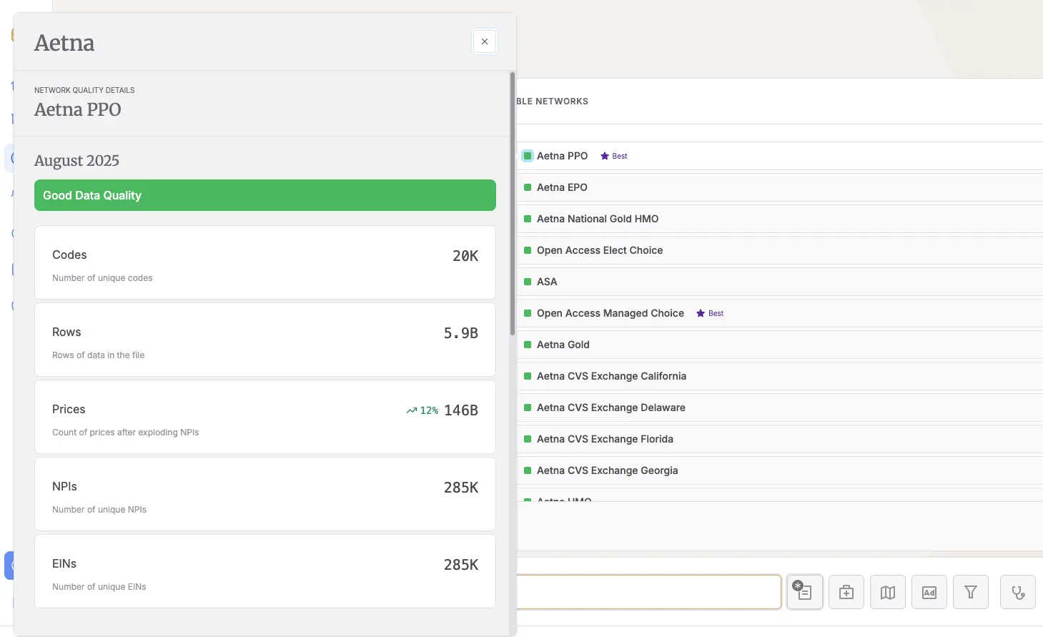Click the NETWORK QUALITY DETAILS label
1043x637 pixels.
click(84, 90)
